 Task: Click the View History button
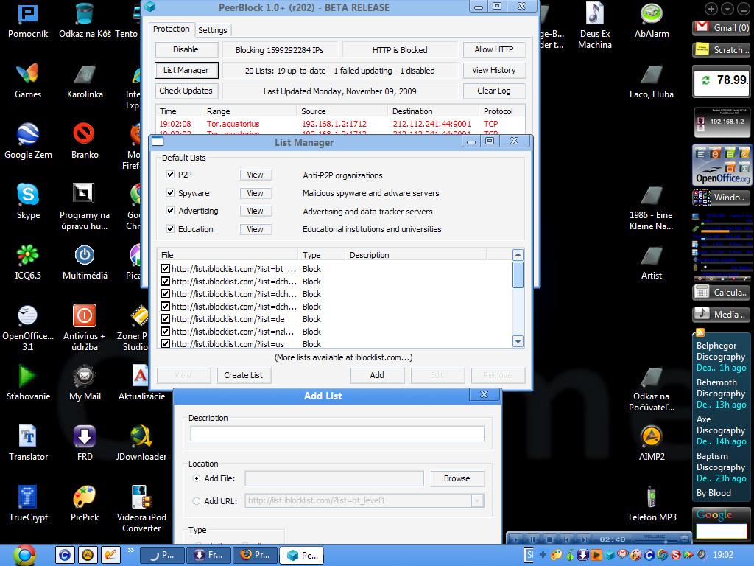[494, 70]
